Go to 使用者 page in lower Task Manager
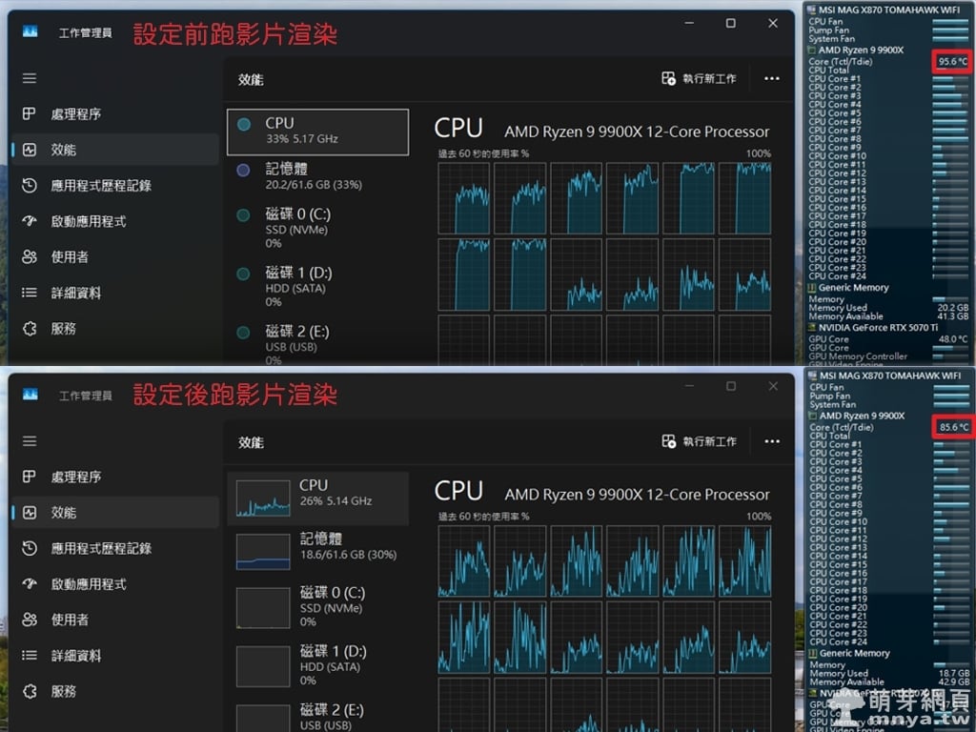The image size is (976, 732). 70,620
